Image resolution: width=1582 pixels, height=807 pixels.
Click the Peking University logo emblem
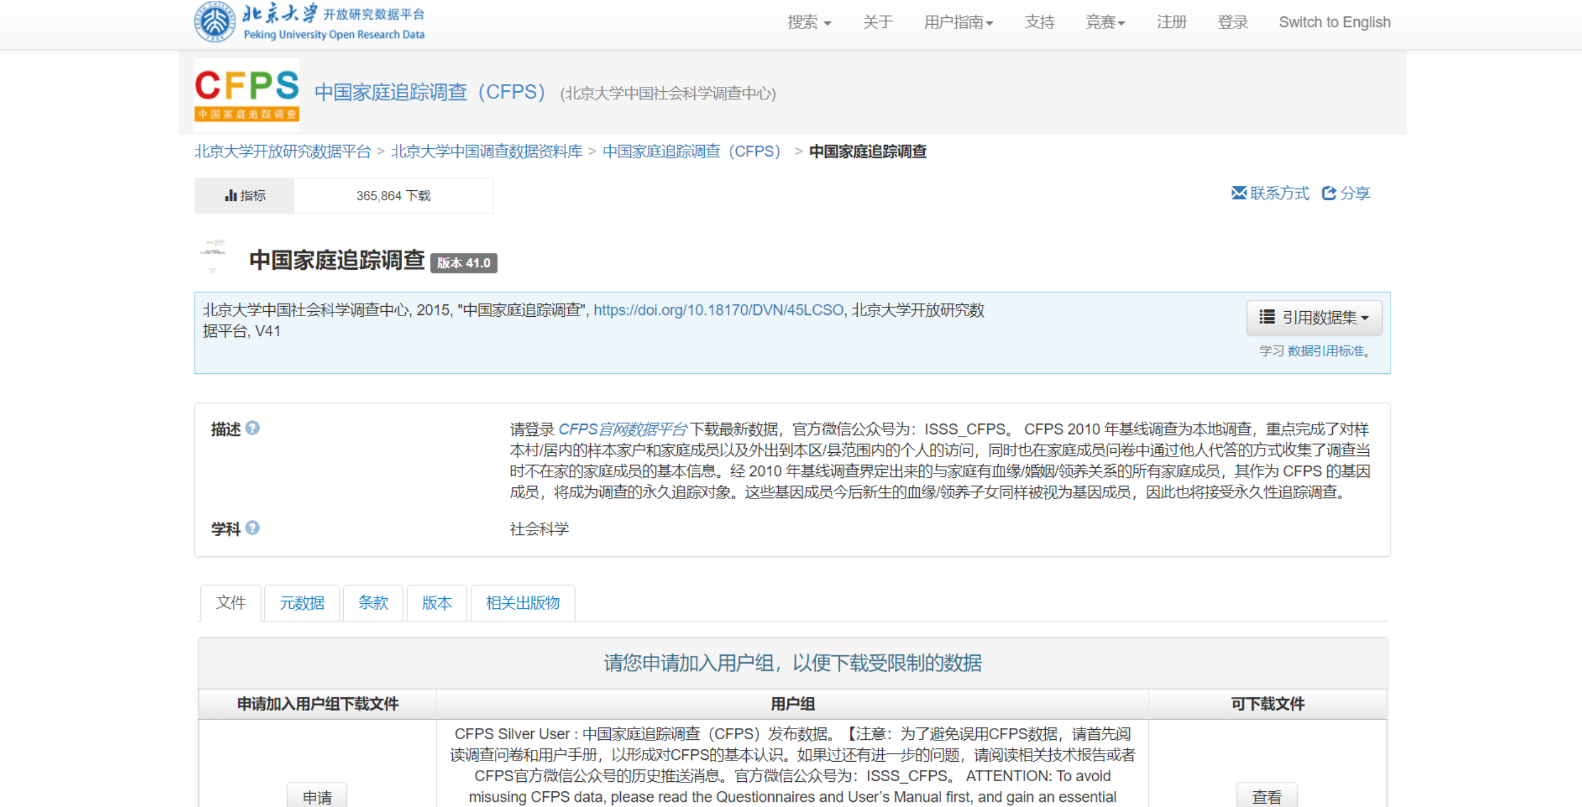(x=214, y=22)
